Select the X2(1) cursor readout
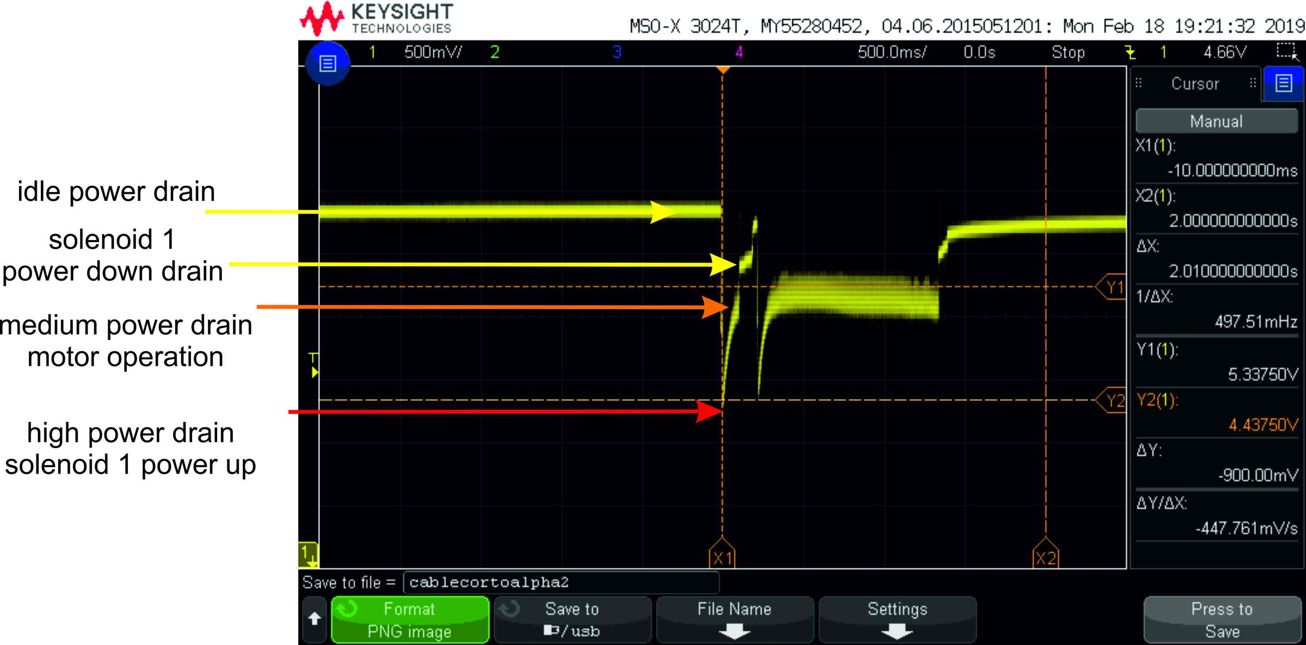Viewport: 1306px width, 645px height. (x=1216, y=208)
